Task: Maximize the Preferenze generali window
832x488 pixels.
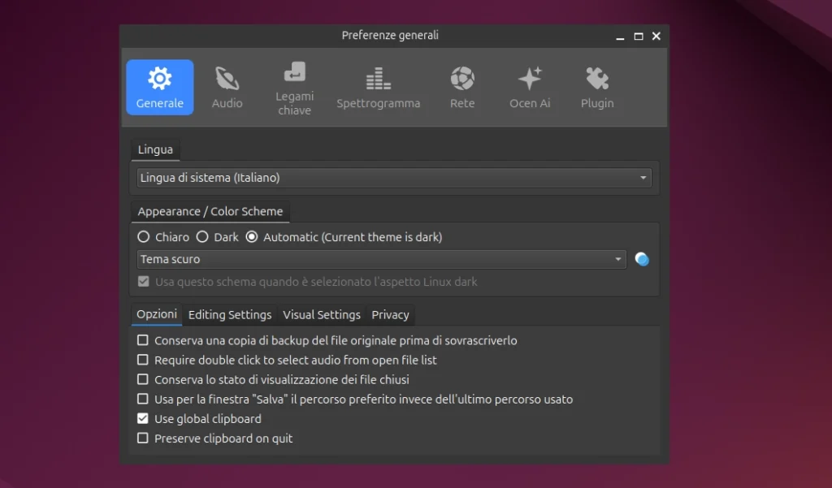Action: click(639, 36)
